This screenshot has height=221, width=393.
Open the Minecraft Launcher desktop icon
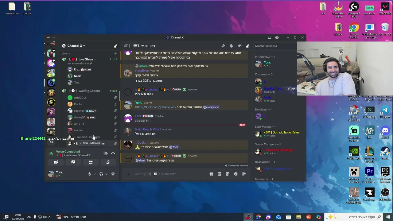(354, 175)
